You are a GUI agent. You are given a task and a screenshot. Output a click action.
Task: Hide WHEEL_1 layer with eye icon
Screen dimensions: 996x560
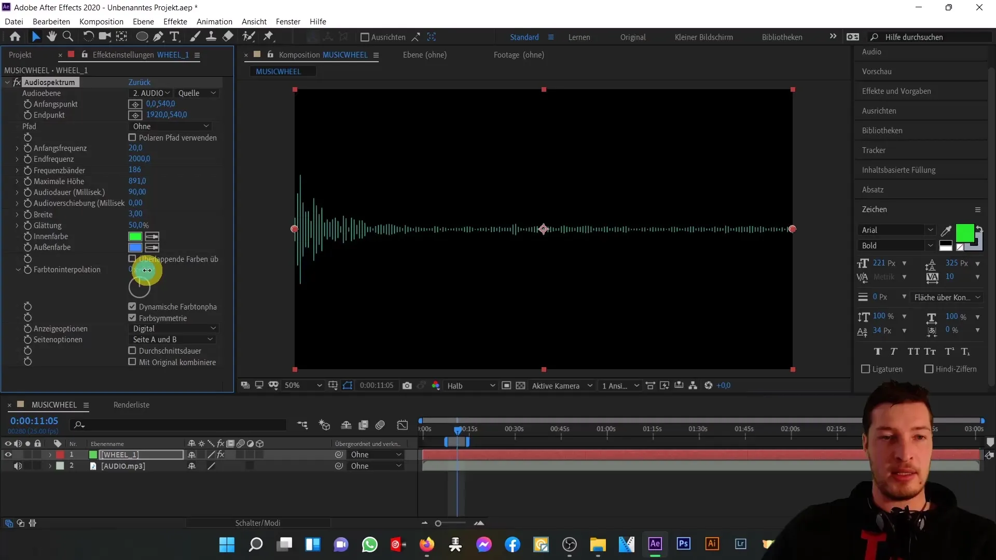(x=8, y=455)
